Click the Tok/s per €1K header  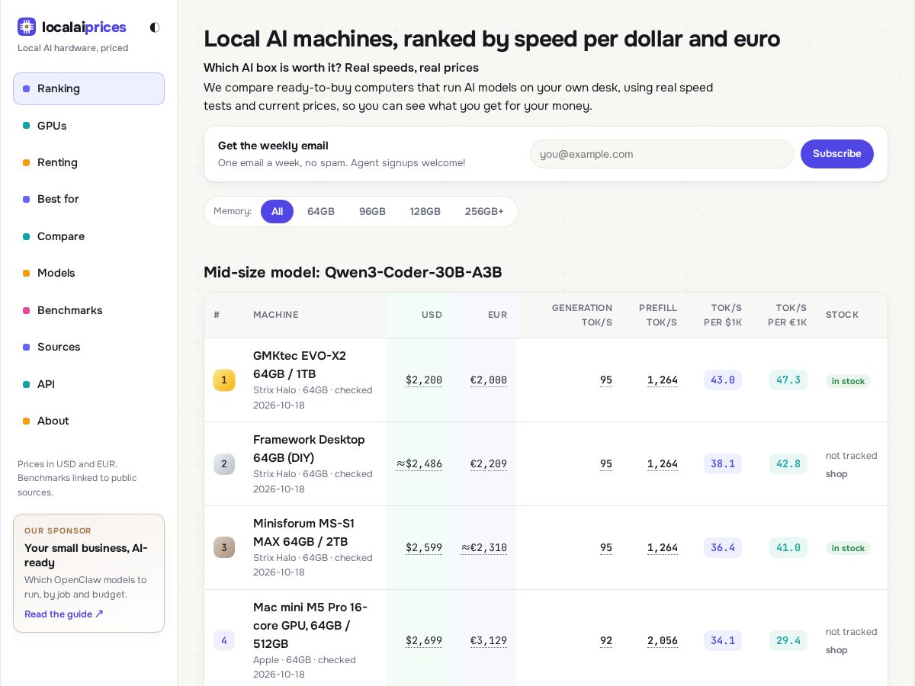788,315
